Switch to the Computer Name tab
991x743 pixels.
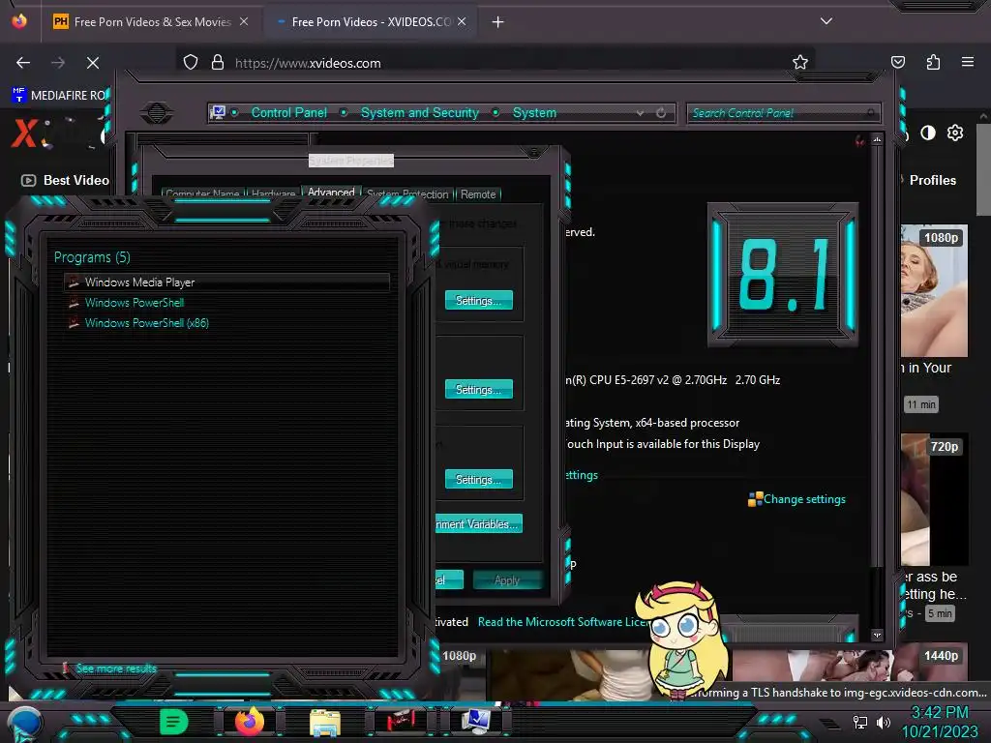pos(202,193)
